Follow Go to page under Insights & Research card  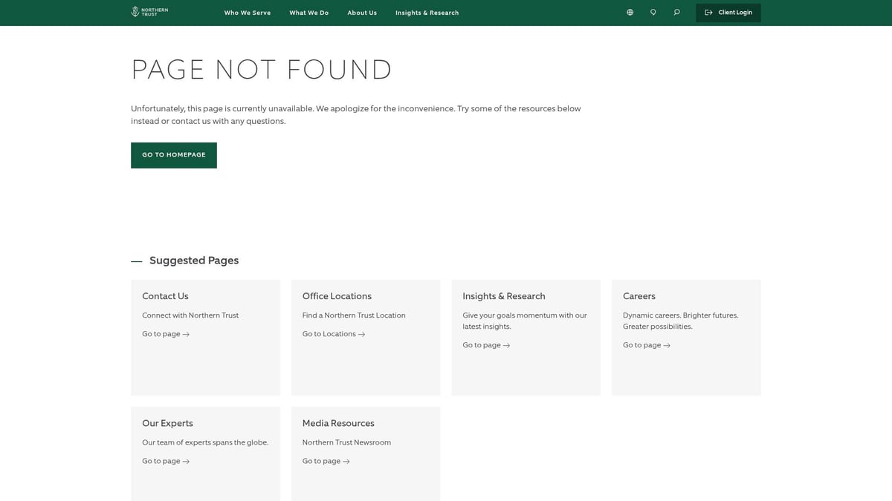(486, 345)
